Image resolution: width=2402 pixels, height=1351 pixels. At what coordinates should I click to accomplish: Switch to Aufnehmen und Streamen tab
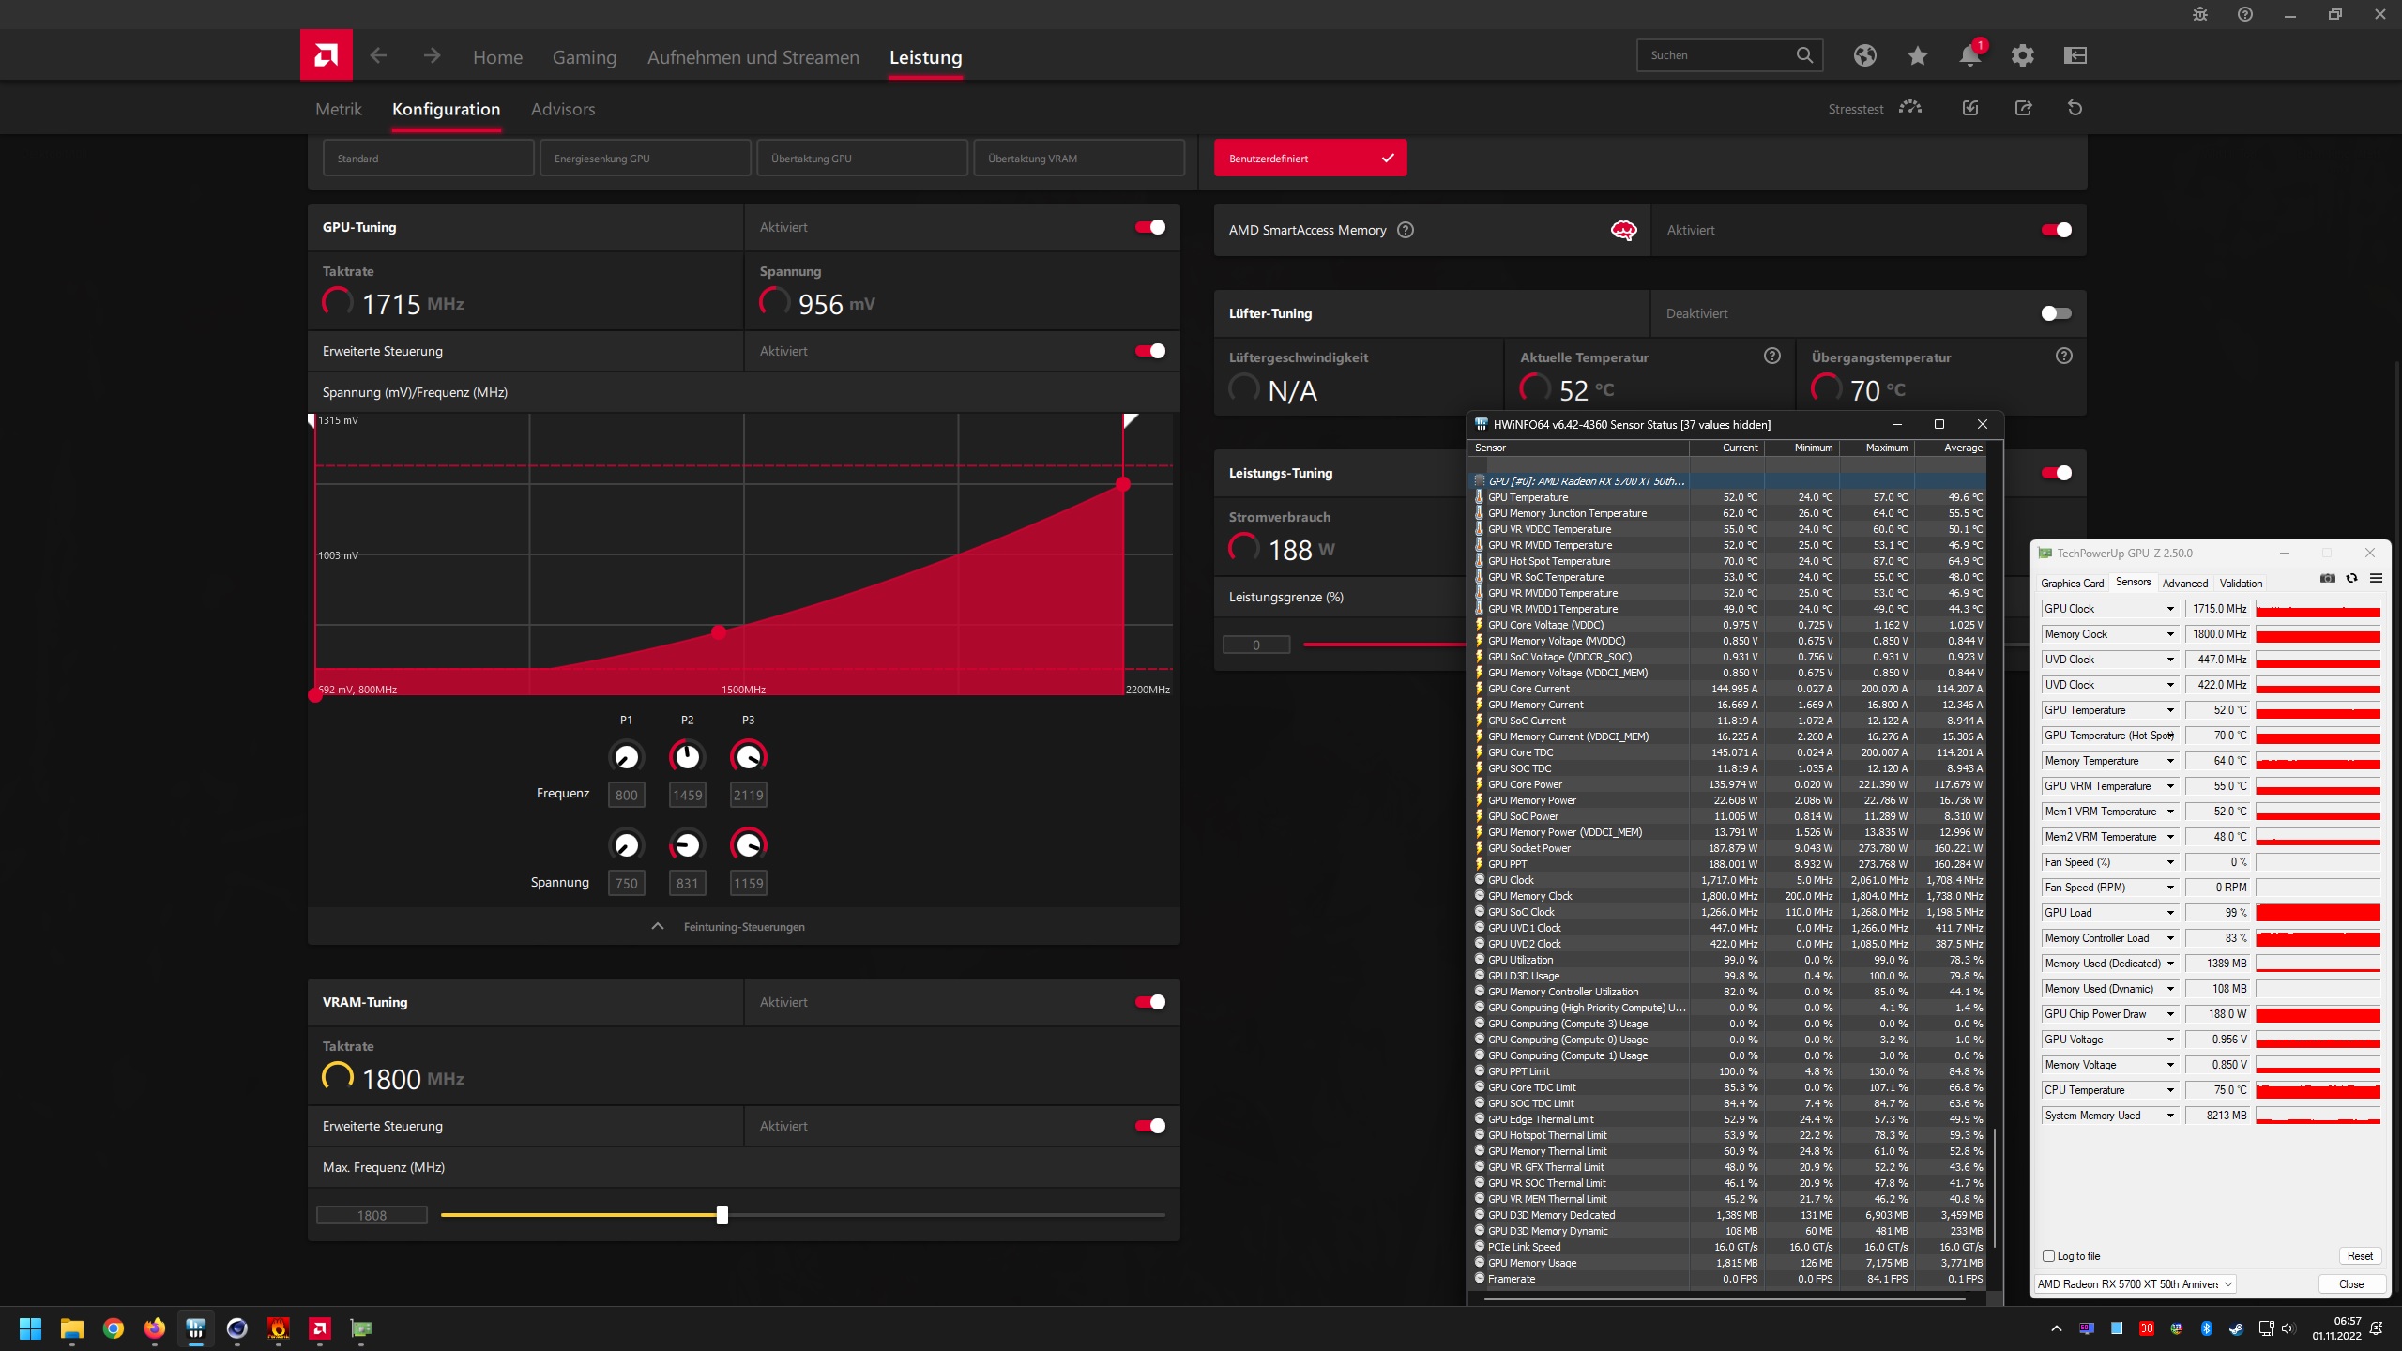pos(753,57)
